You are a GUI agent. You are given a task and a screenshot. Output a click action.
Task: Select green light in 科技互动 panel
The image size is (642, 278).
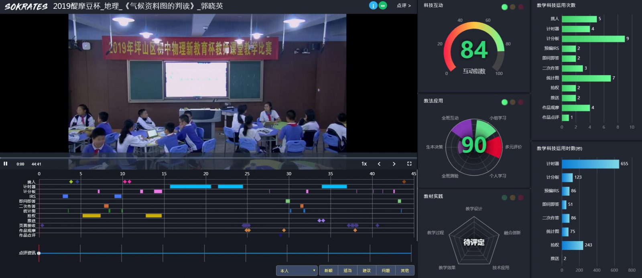[504, 7]
